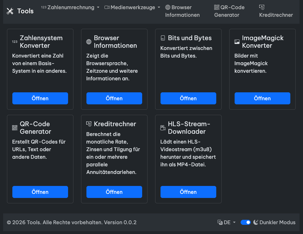Click description 'Konvertiert zwischen Bits und Bytes.'

pos(186,52)
